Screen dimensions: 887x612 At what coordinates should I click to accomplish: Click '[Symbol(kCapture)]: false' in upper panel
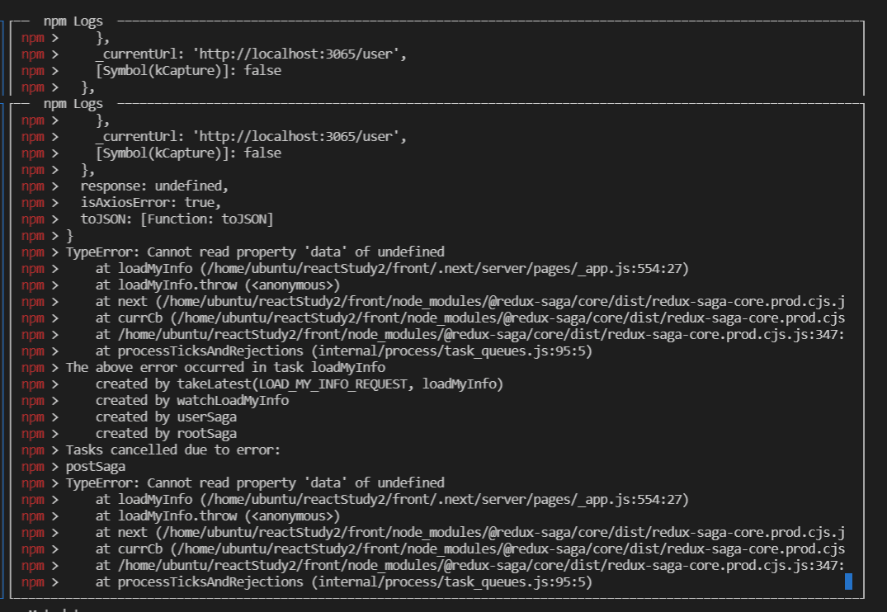[x=188, y=70]
